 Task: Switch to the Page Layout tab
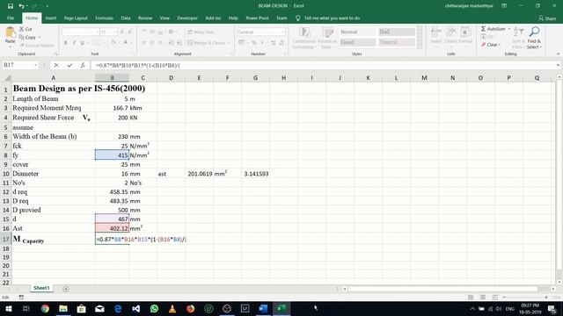[76, 18]
